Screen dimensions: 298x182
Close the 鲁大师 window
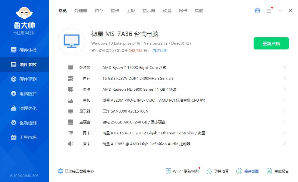[290, 11]
